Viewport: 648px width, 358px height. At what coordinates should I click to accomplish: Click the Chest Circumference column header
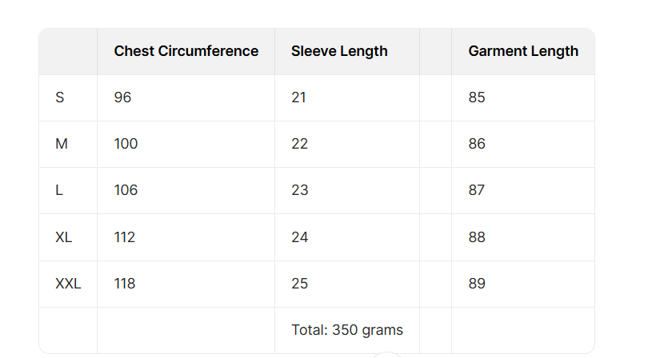tap(186, 51)
